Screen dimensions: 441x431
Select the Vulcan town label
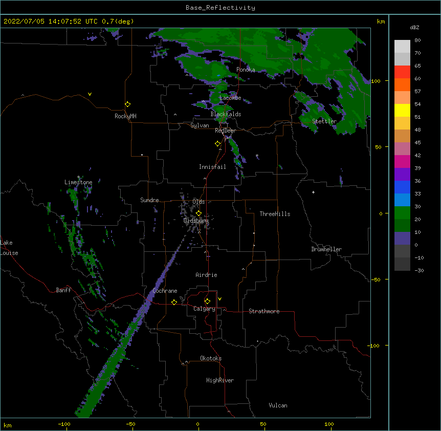click(278, 405)
